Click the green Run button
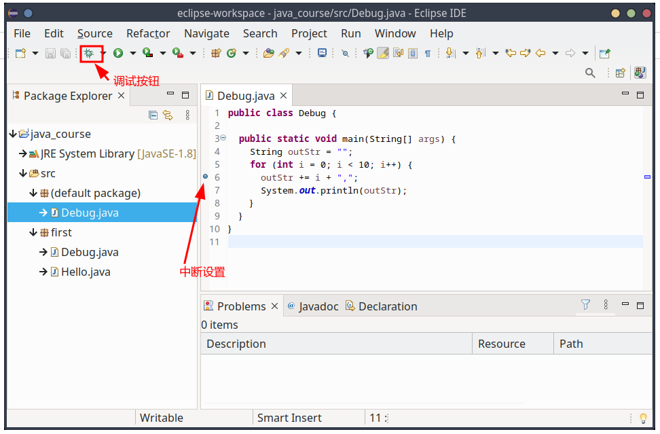 (118, 53)
